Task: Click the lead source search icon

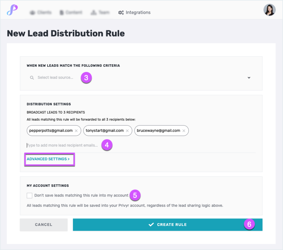Action: (x=32, y=78)
